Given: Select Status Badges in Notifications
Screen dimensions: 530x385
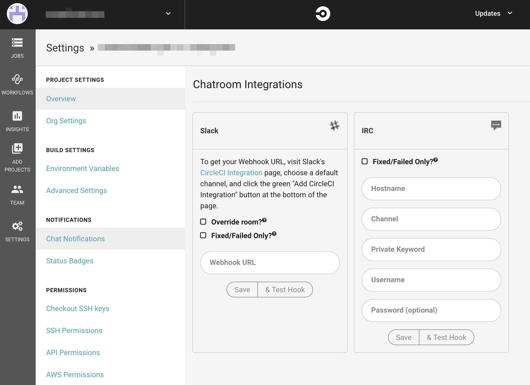Looking at the screenshot, I should click(x=70, y=261).
